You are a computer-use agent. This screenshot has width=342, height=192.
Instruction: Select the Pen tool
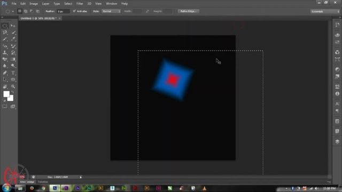(5, 73)
